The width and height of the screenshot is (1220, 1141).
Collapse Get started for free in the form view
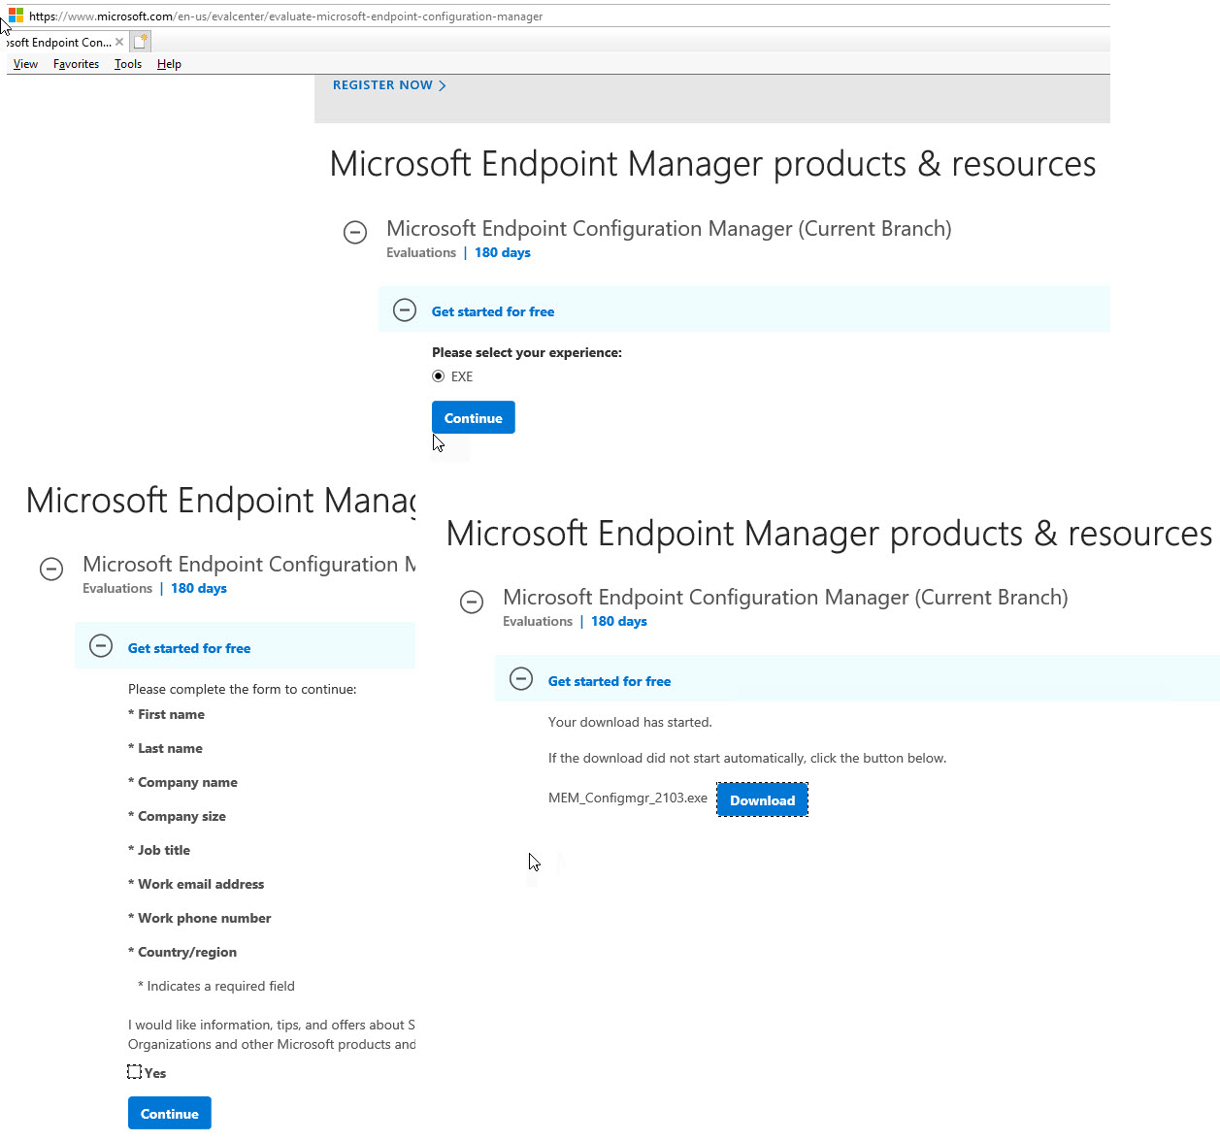(101, 645)
